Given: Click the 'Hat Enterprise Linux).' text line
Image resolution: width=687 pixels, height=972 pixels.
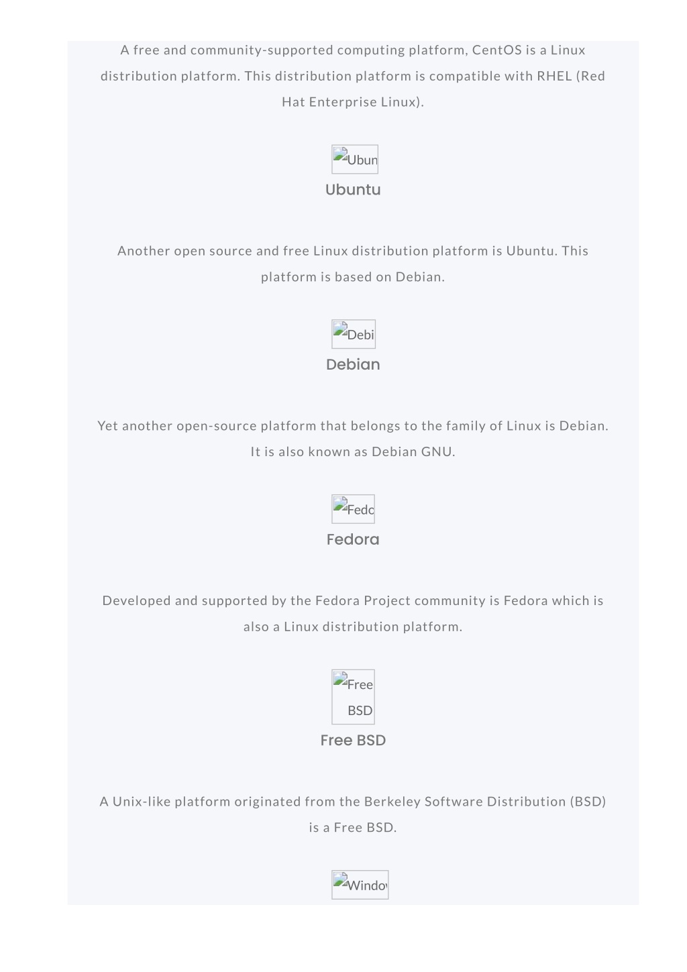Looking at the screenshot, I should [x=353, y=102].
